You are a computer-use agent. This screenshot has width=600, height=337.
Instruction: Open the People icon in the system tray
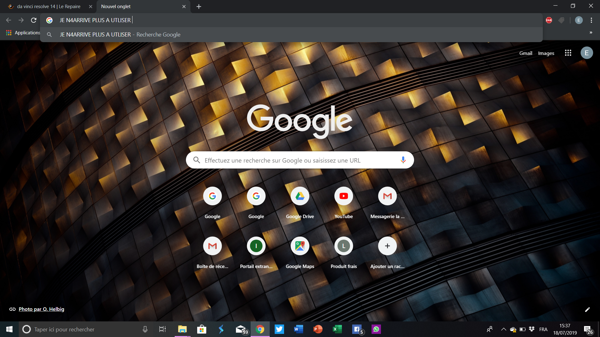point(490,329)
